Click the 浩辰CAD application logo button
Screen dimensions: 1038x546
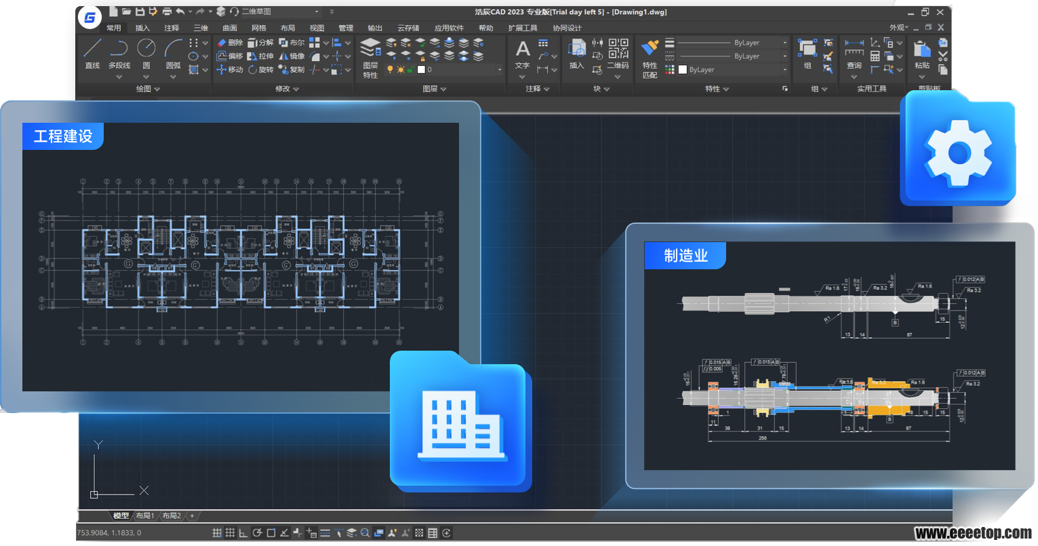(89, 18)
